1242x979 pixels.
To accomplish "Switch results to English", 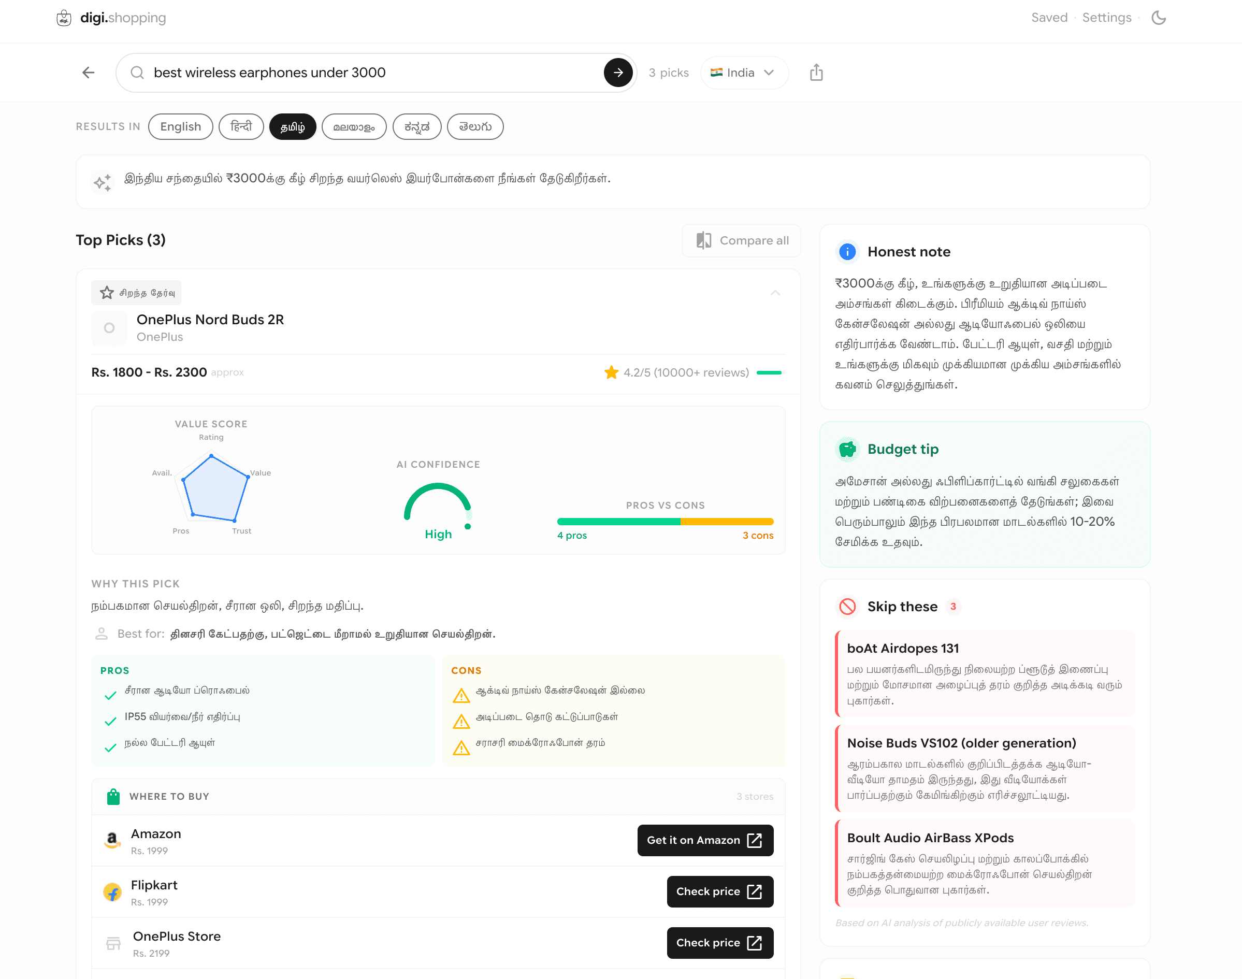I will coord(181,127).
